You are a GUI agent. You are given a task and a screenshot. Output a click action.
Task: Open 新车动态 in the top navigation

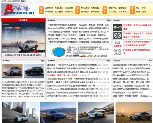85,8
